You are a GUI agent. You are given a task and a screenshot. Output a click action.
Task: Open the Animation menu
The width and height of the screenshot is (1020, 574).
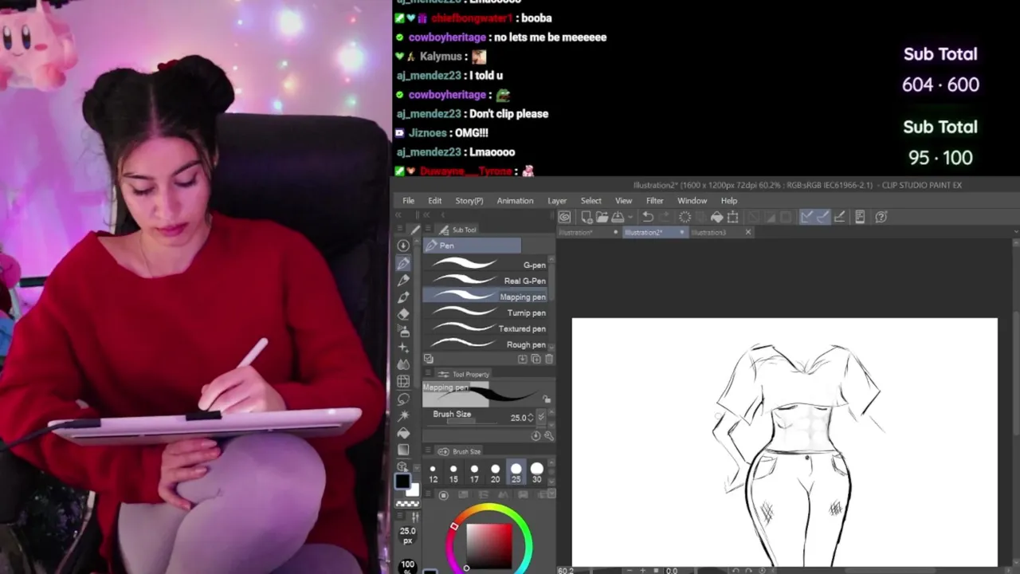(515, 201)
